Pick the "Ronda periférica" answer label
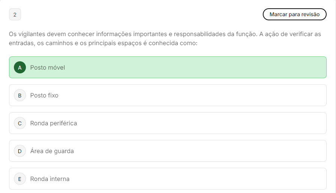The width and height of the screenshot is (336, 193). [x=54, y=123]
